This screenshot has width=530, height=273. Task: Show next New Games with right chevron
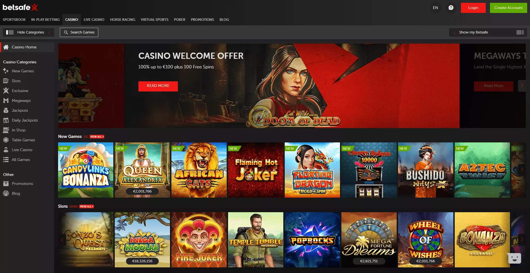click(x=522, y=170)
